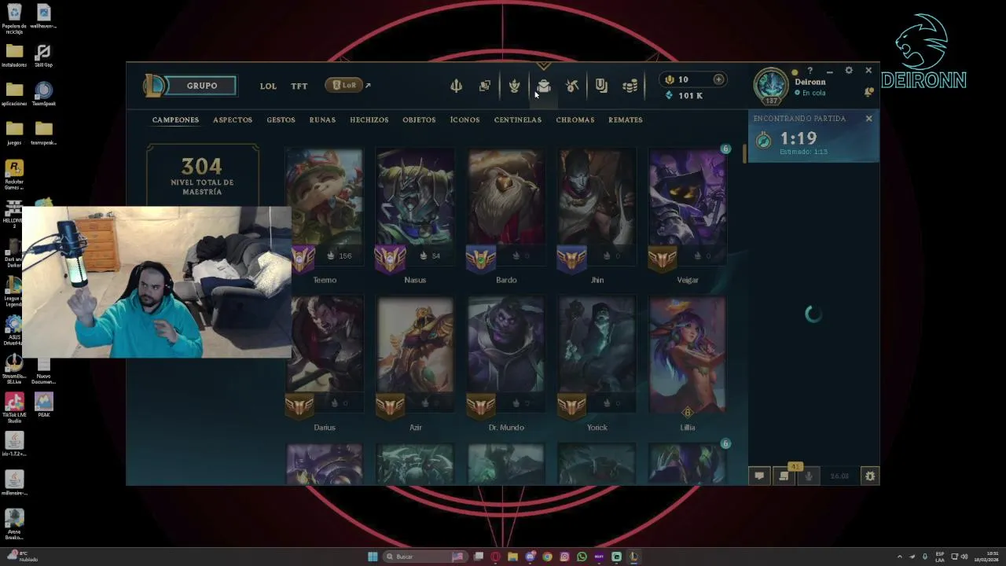Open Deironn's summoner profile avatar

(x=771, y=85)
